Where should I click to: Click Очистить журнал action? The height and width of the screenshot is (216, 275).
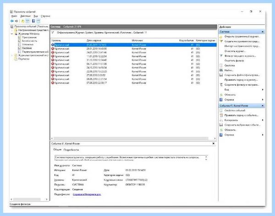[x=235, y=51]
